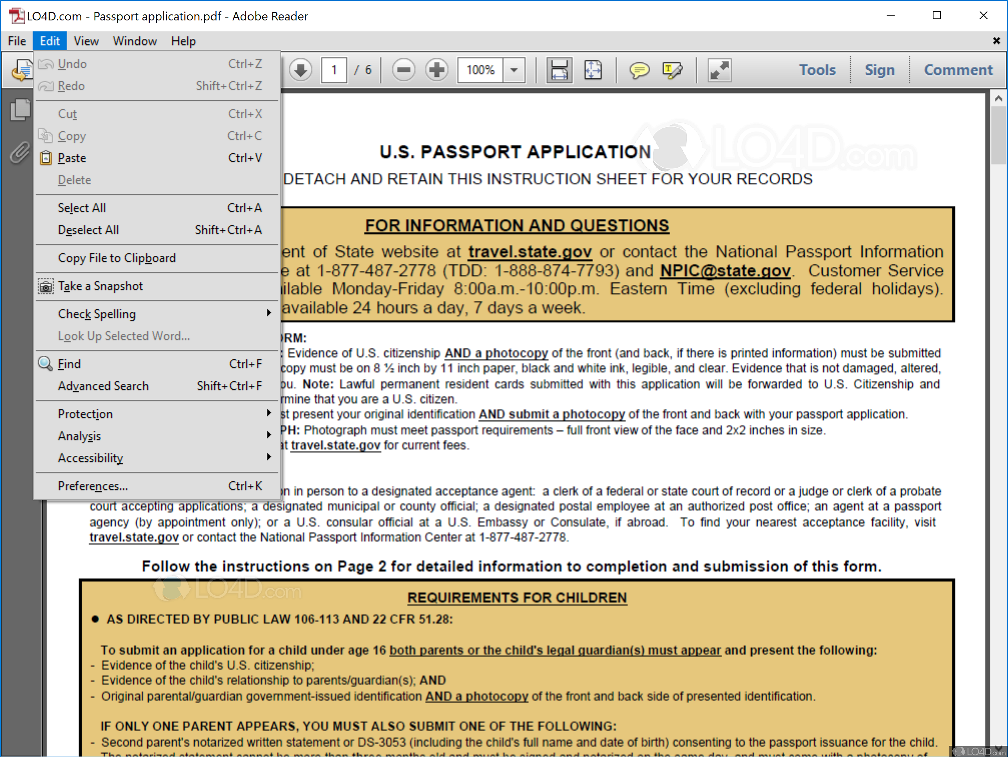This screenshot has height=757, width=1008.
Task: Choose Take a Snapshot from Edit menu
Action: [100, 286]
